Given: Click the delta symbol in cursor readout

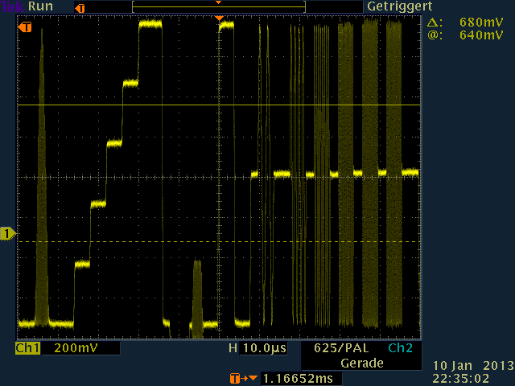Looking at the screenshot, I should coord(434,23).
